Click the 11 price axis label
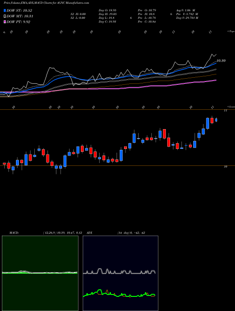235x311 pixels. tap(225, 111)
